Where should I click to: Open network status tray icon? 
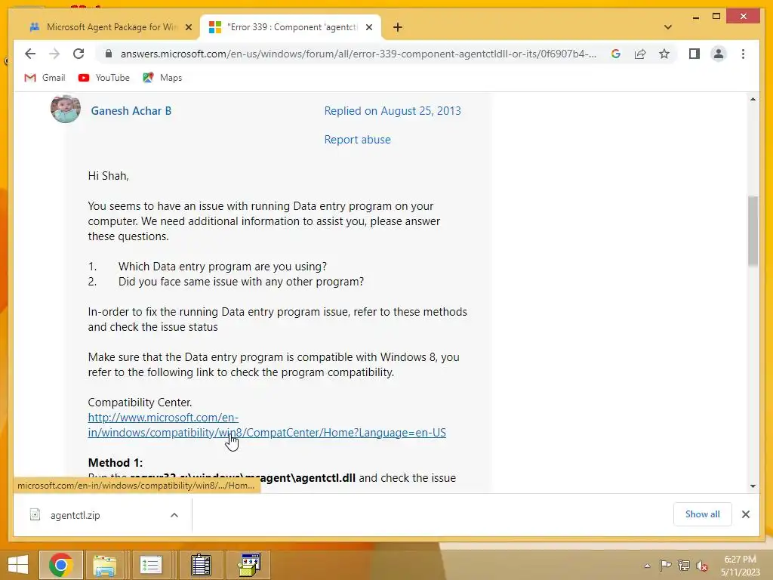684,565
